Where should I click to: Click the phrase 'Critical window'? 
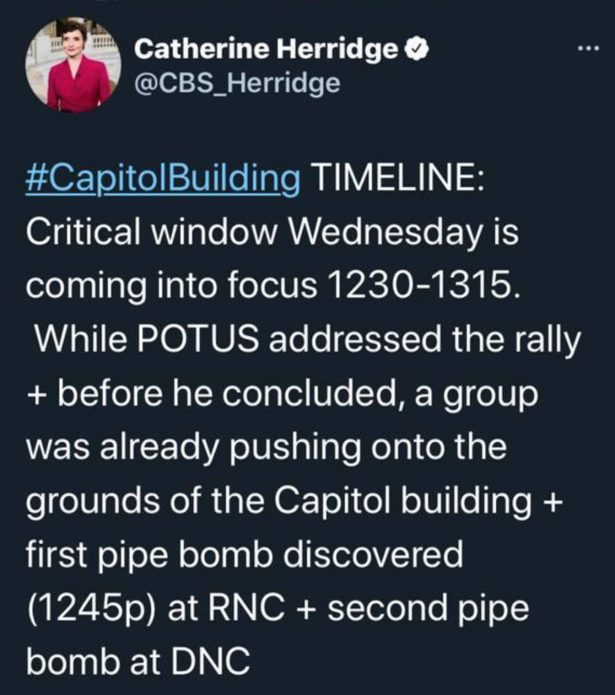point(144,233)
